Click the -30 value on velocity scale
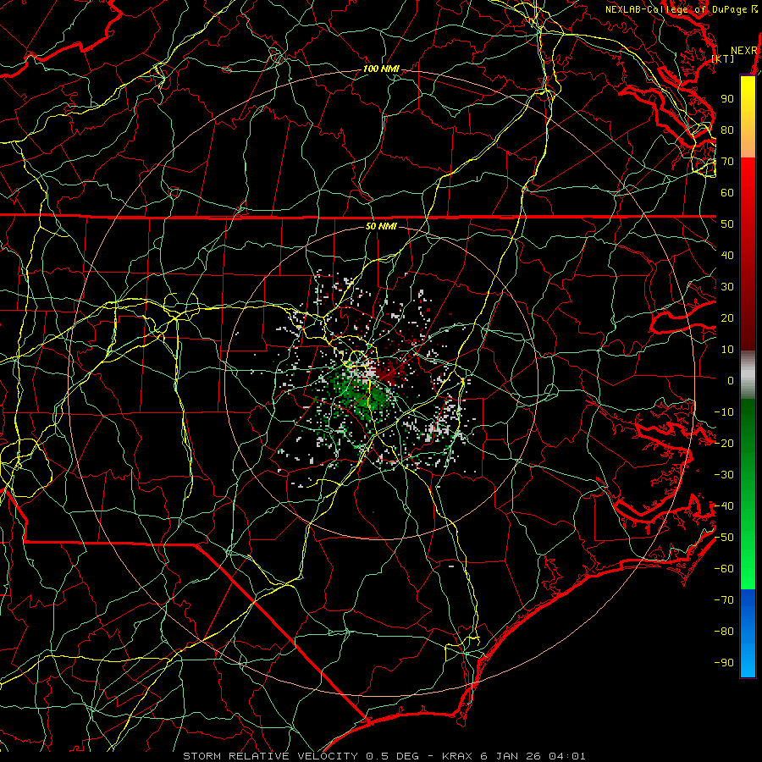762x762 pixels. pyautogui.click(x=724, y=475)
